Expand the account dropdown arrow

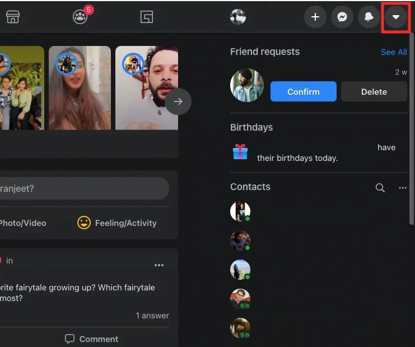click(x=396, y=17)
